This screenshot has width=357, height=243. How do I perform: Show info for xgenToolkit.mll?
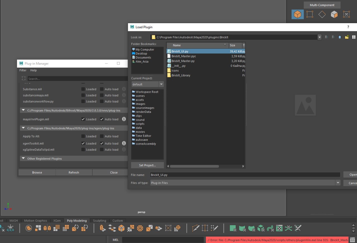tap(124, 143)
